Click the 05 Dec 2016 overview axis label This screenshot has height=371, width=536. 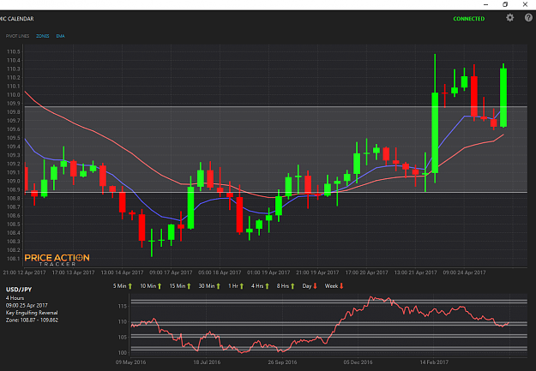pos(358,362)
